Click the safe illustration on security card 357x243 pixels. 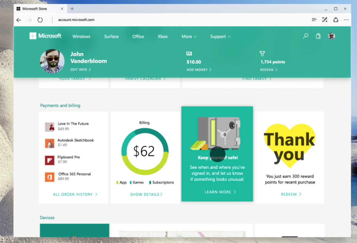pyautogui.click(x=216, y=134)
